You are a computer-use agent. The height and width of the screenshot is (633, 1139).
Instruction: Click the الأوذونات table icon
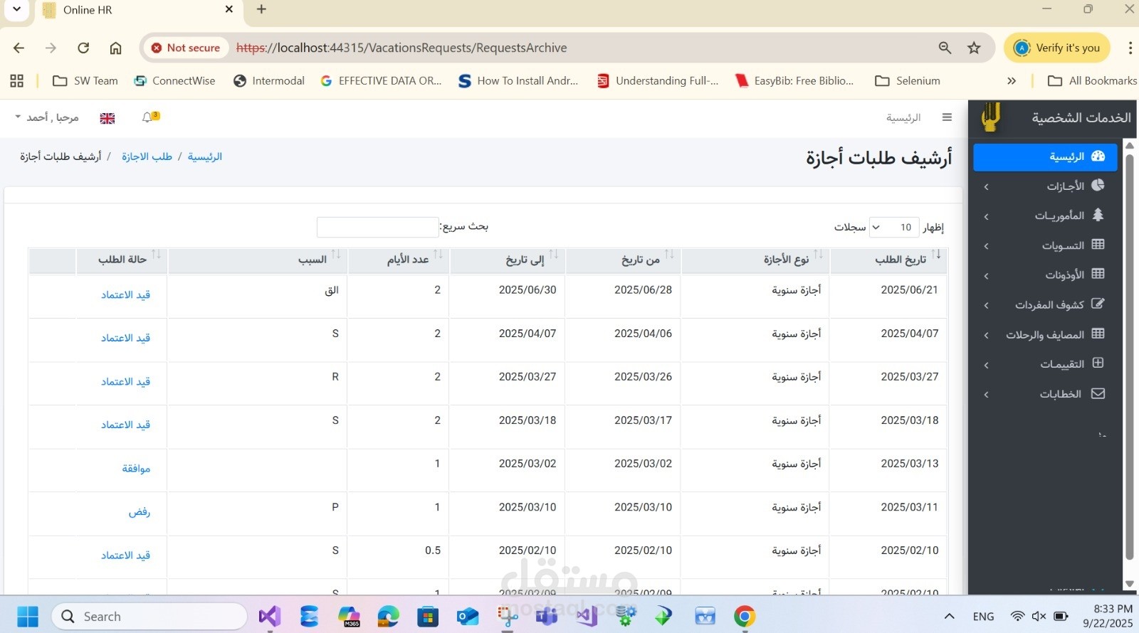point(1098,274)
